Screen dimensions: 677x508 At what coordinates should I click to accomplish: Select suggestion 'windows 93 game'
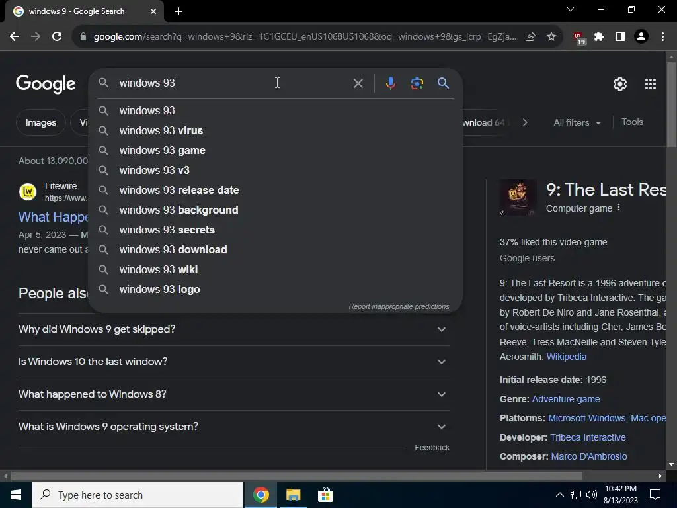coord(276,150)
